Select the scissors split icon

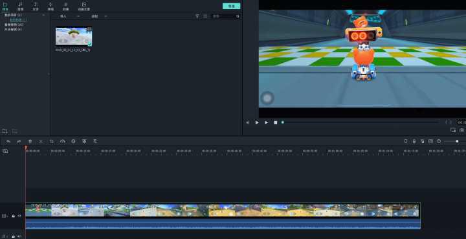[x=41, y=141]
